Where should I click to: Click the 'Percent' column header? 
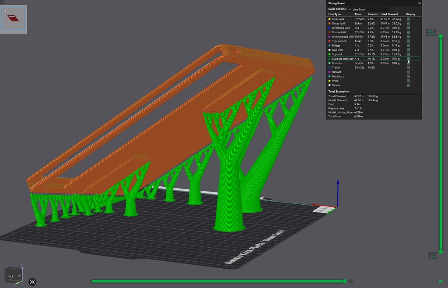[373, 14]
